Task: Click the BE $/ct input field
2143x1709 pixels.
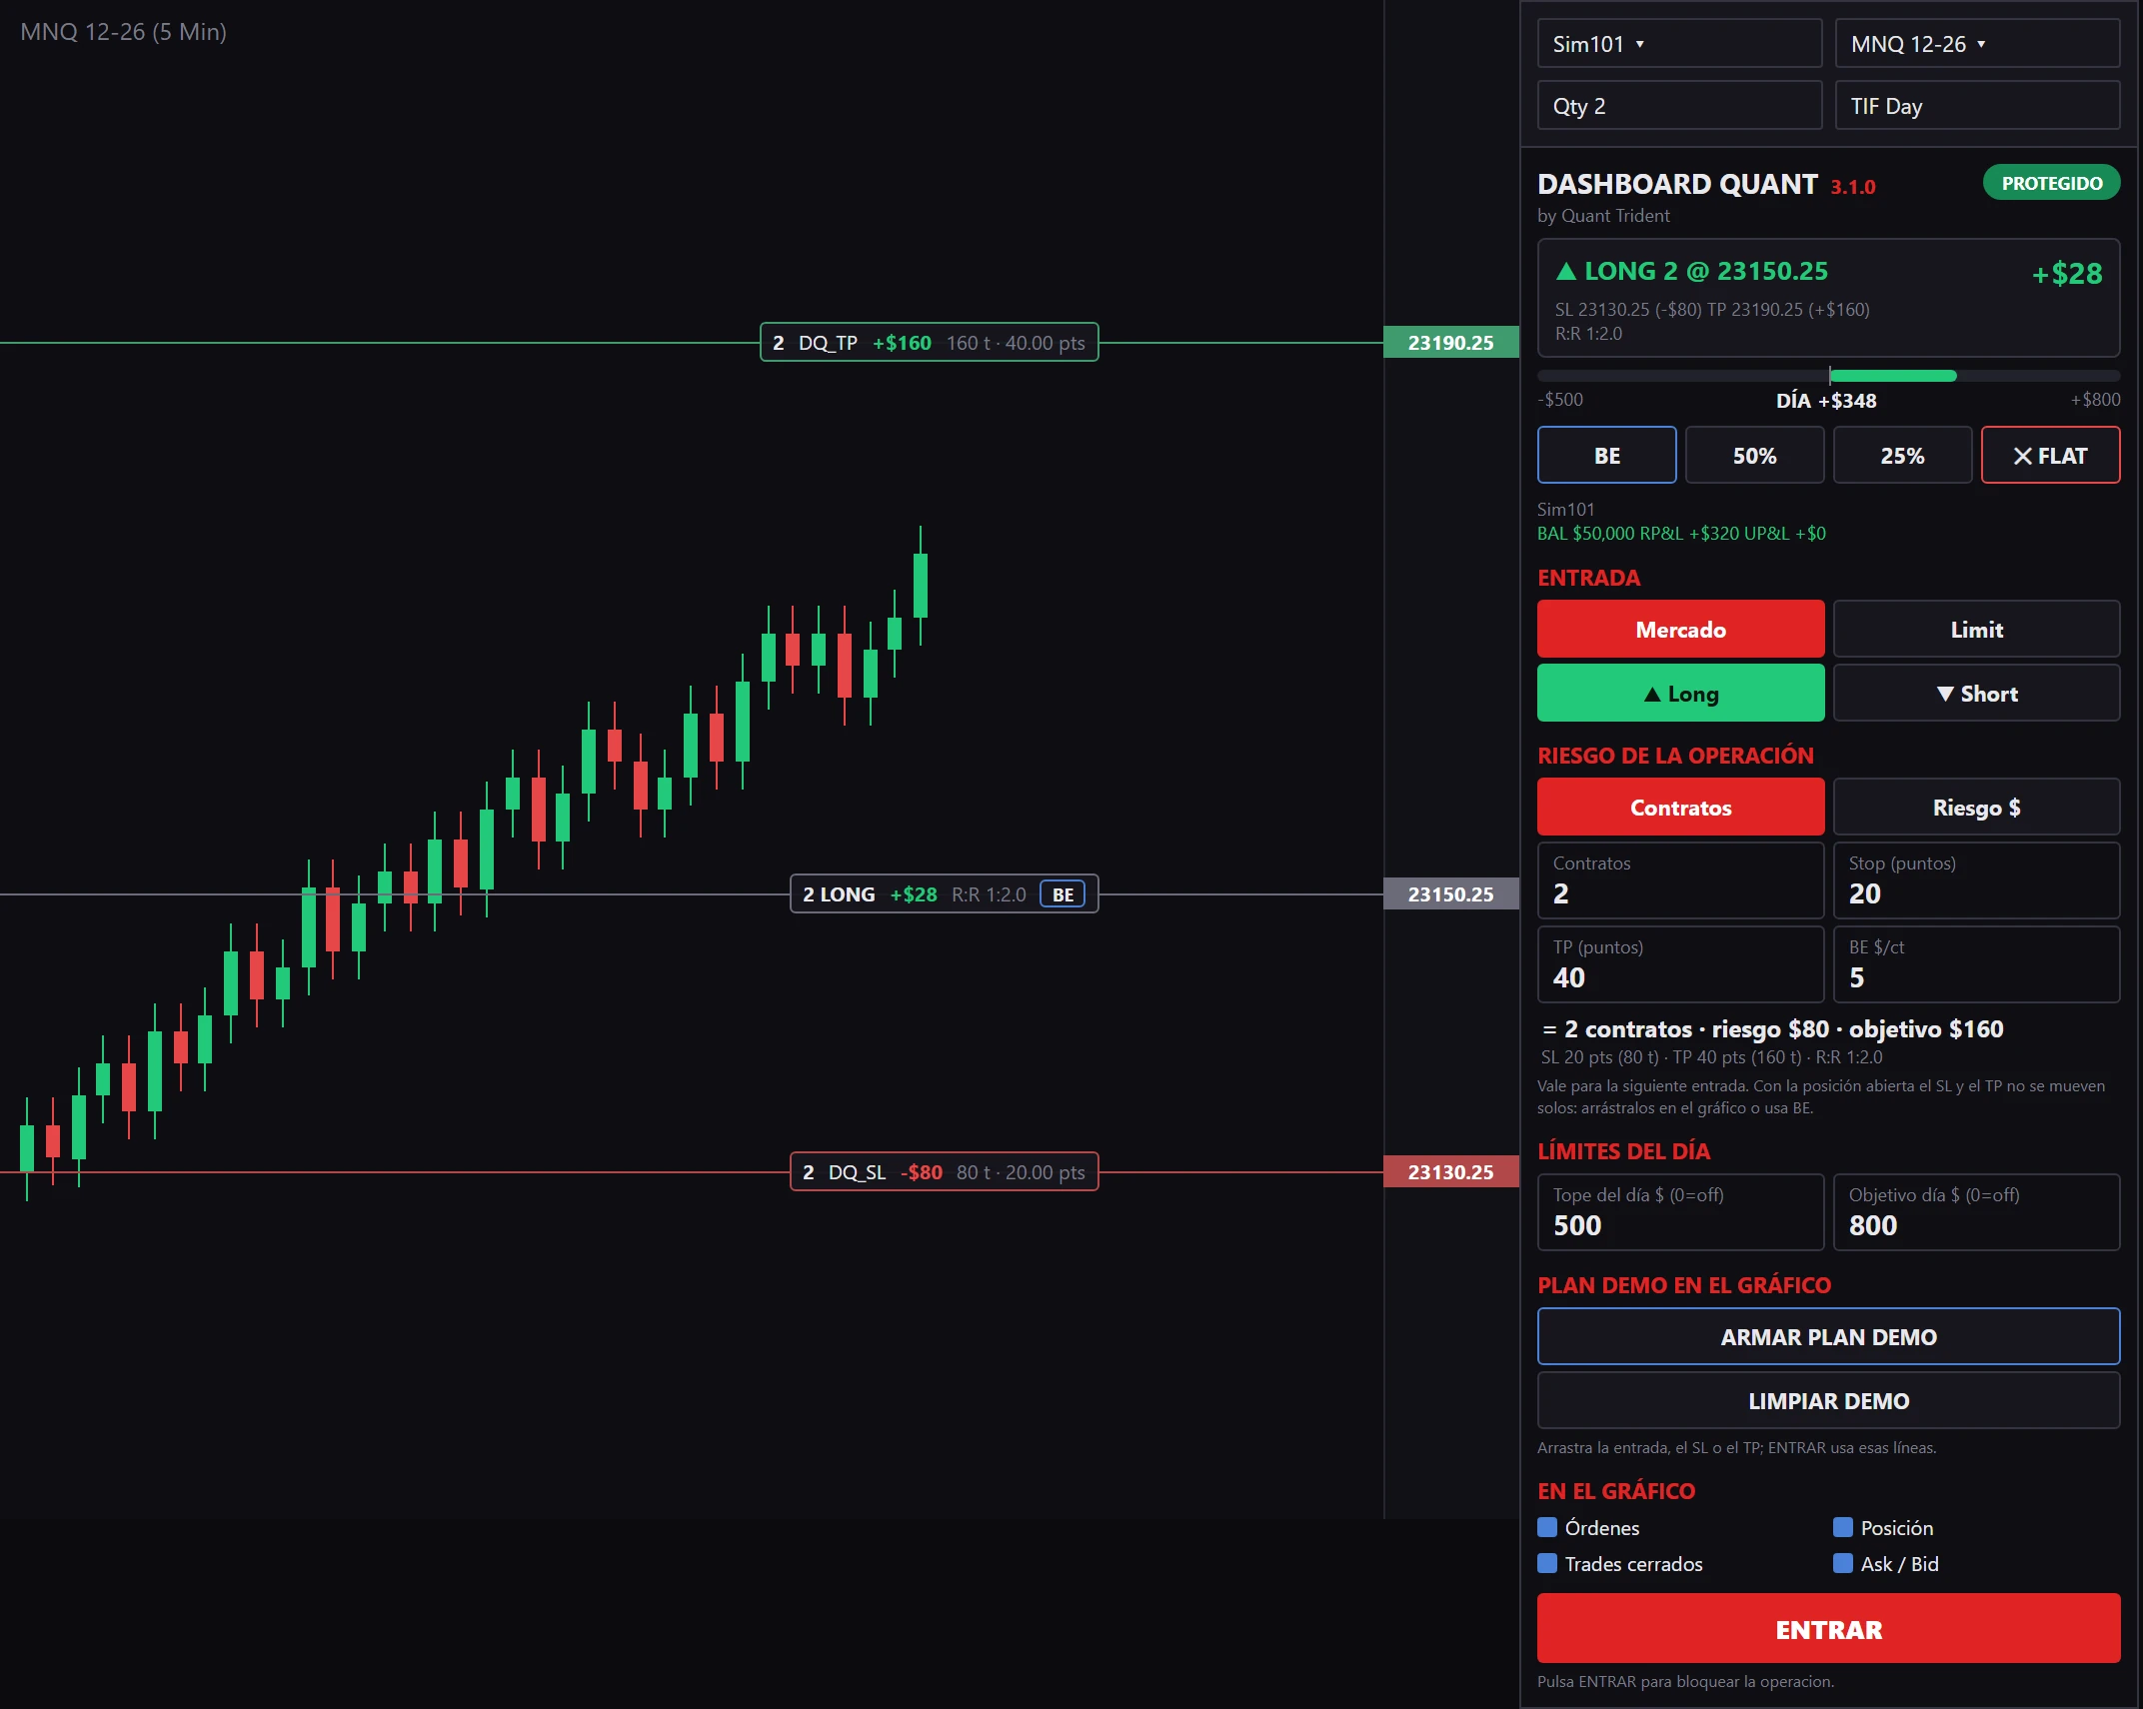Action: point(1976,965)
